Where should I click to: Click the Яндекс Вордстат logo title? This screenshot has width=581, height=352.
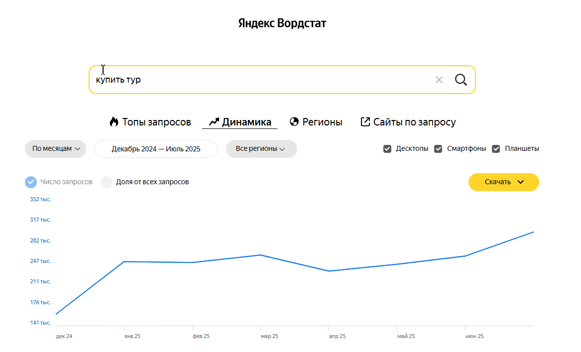coord(282,23)
